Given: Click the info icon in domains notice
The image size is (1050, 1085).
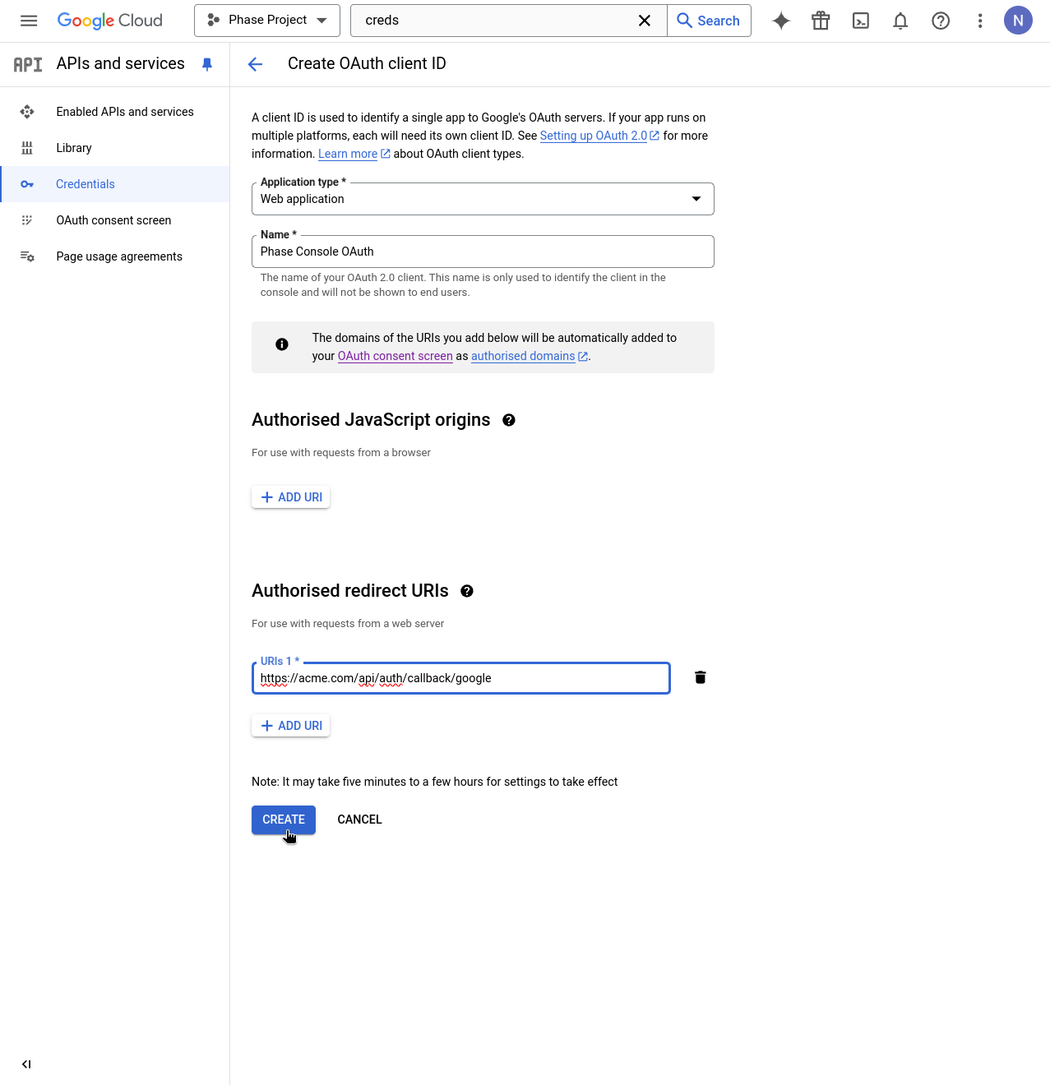Looking at the screenshot, I should (x=282, y=344).
